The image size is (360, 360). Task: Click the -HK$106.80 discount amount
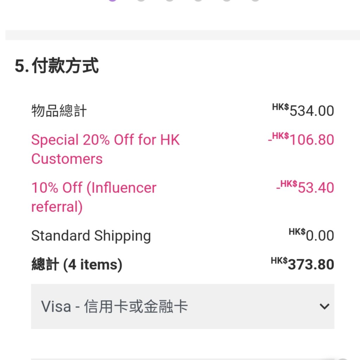click(301, 140)
